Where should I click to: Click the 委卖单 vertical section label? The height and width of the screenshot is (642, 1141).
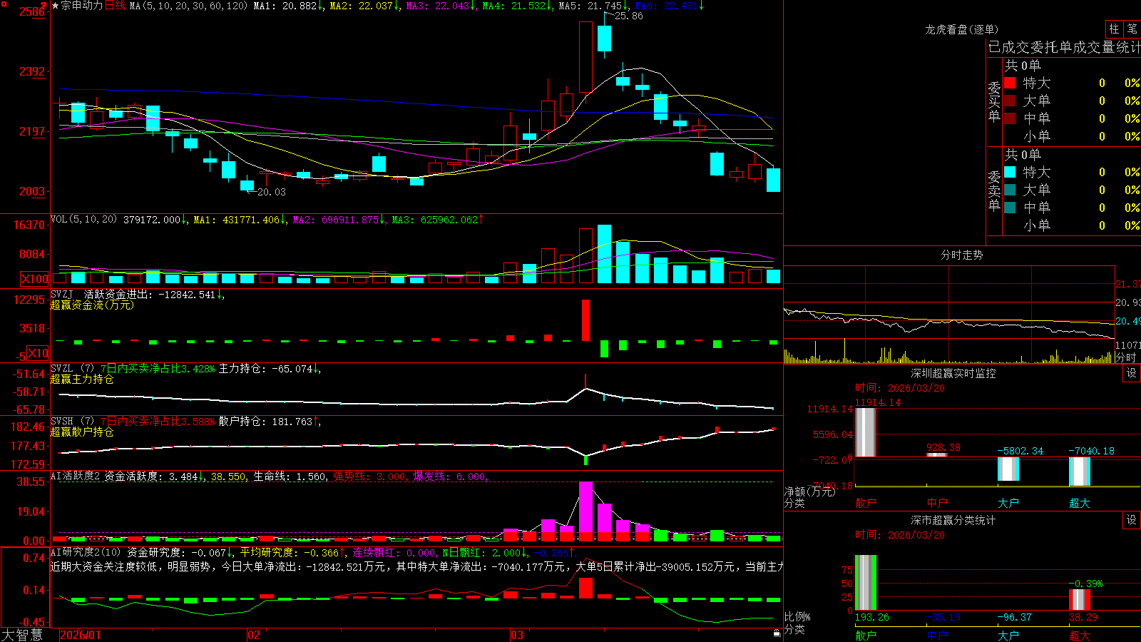994,190
